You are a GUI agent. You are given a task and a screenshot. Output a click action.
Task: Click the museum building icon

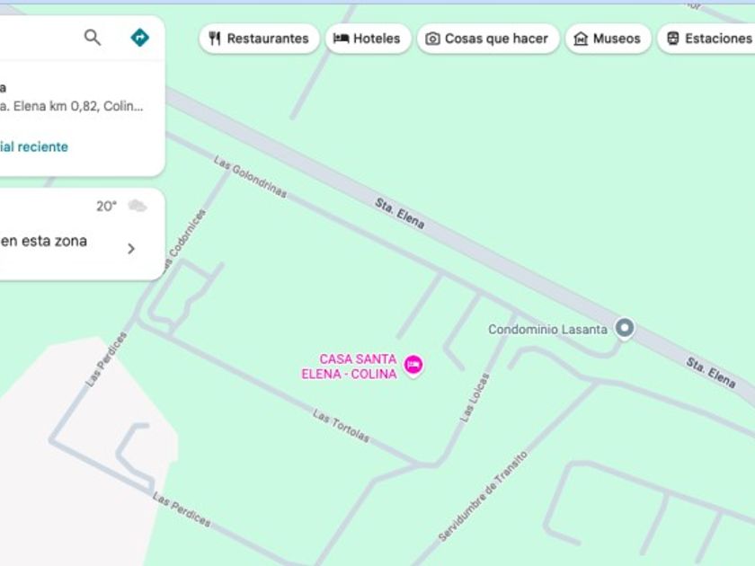tap(581, 39)
